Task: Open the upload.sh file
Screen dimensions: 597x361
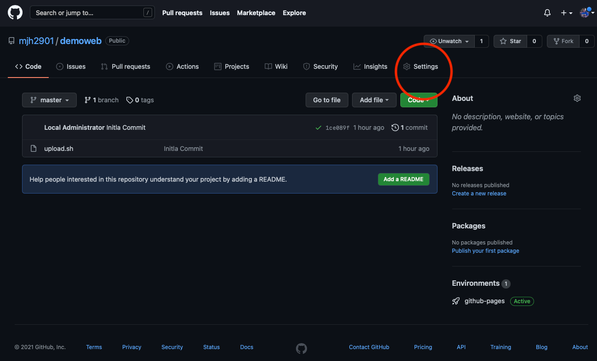Action: (x=59, y=149)
